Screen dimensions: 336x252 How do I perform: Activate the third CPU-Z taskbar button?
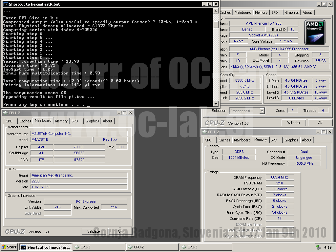(206, 247)
